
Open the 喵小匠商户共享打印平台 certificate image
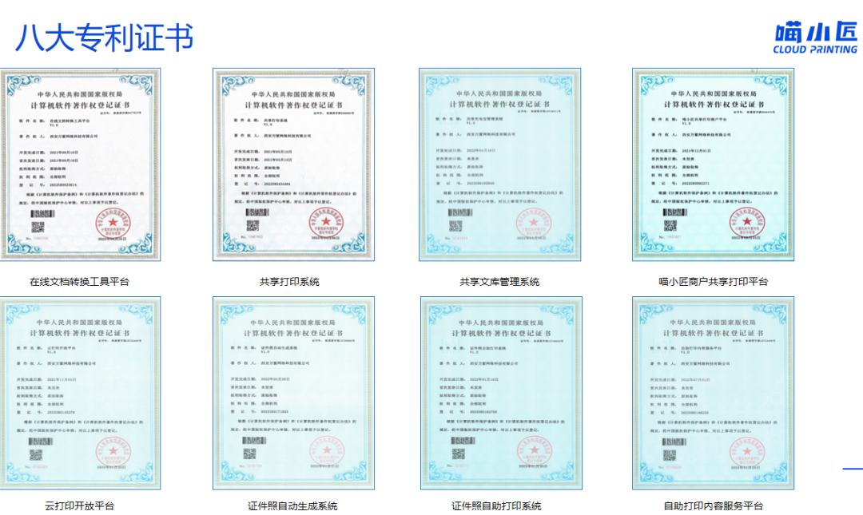click(714, 164)
